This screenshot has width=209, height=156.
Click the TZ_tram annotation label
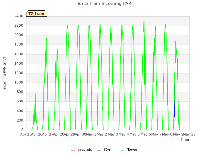[36, 14]
